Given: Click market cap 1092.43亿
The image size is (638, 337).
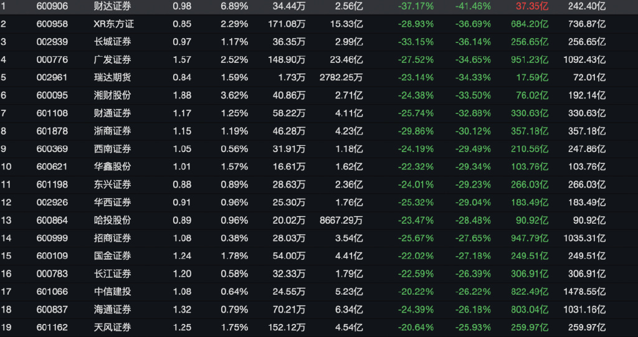Looking at the screenshot, I should pyautogui.click(x=584, y=60).
